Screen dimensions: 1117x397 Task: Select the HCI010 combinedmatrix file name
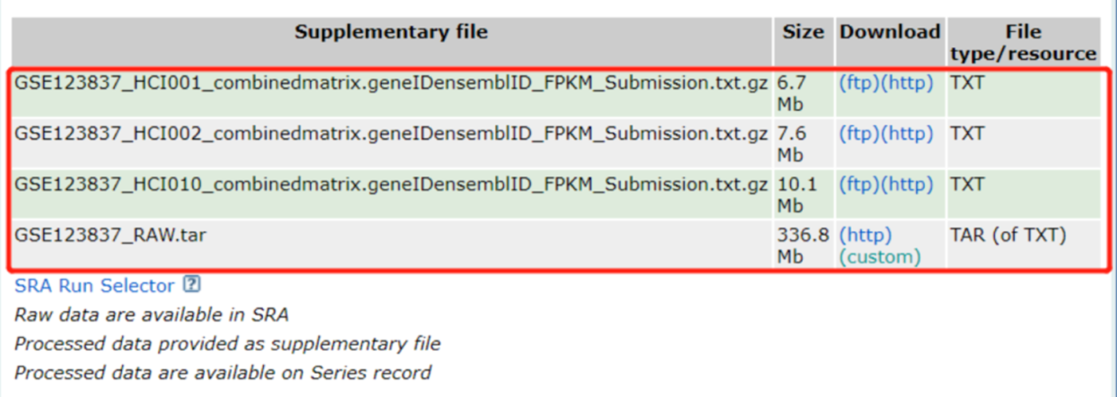tap(391, 185)
